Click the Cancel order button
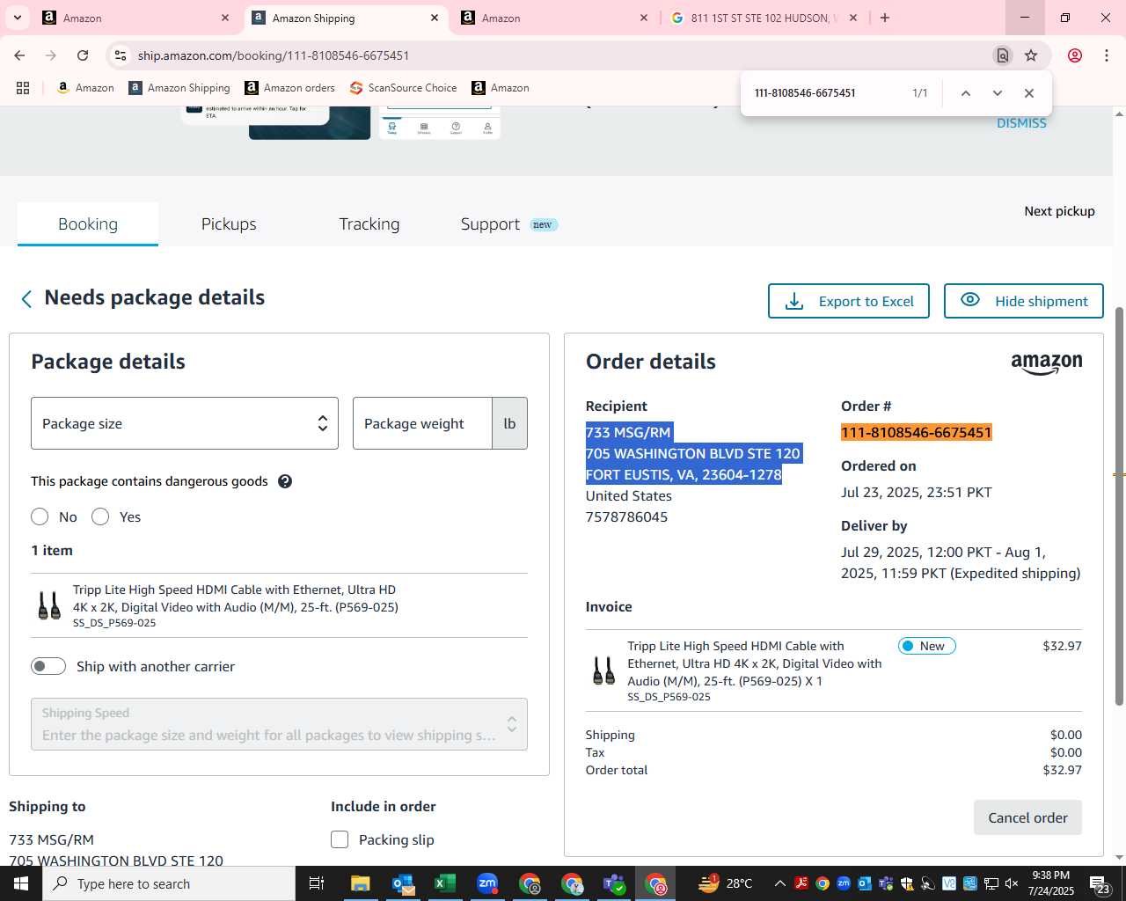 (x=1027, y=817)
